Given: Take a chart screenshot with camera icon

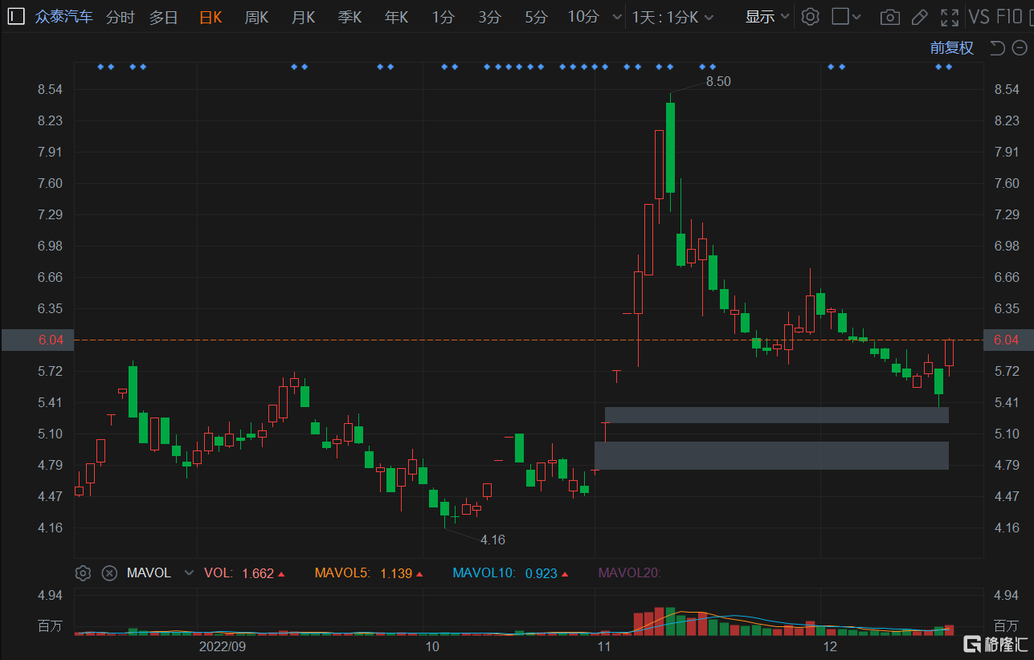Looking at the screenshot, I should coord(889,17).
